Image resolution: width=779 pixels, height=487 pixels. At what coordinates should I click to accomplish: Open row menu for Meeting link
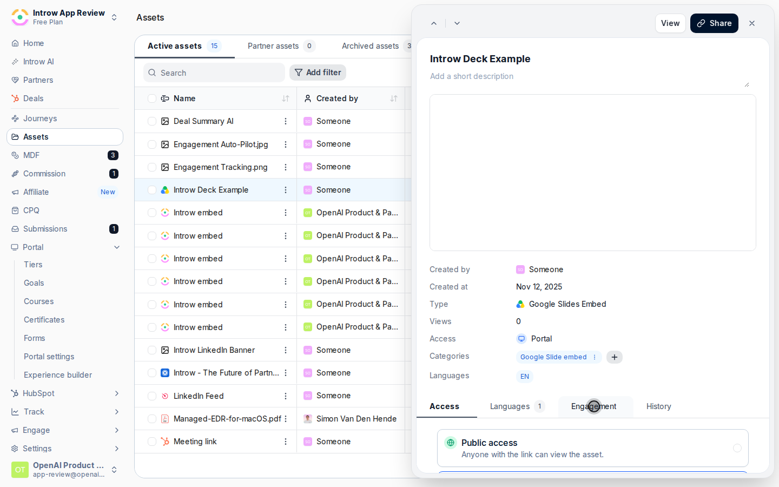coord(286,442)
